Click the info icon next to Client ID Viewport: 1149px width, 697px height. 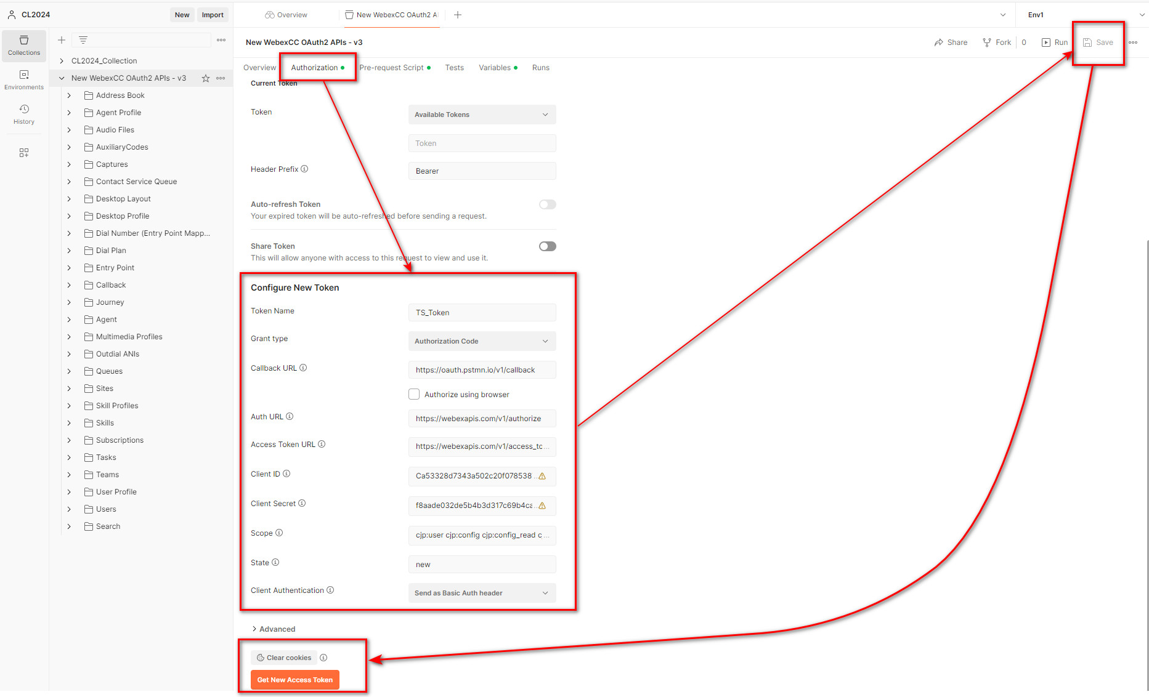tap(286, 473)
